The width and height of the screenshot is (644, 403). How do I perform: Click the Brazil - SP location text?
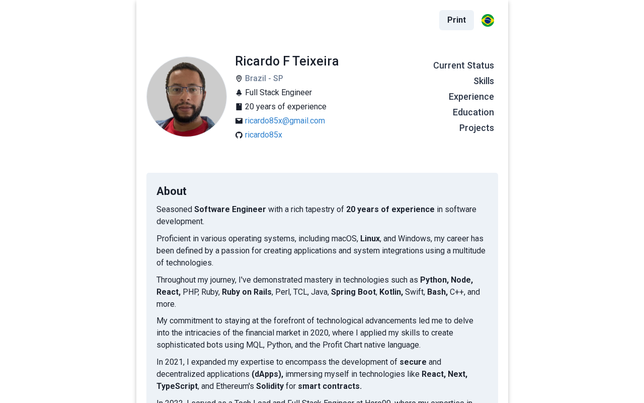tap(264, 79)
